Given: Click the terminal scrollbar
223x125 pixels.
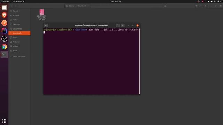Looking at the screenshot, I should (x=139, y=61).
